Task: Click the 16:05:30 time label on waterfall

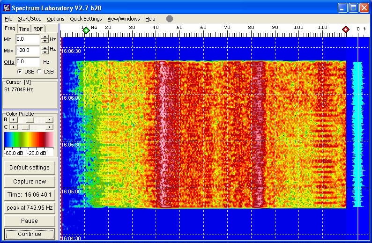Action: [x=71, y=145]
